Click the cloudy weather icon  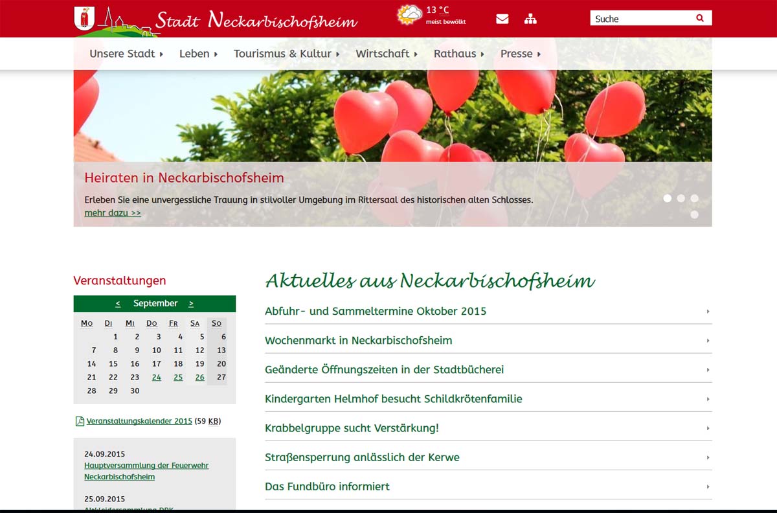(409, 15)
